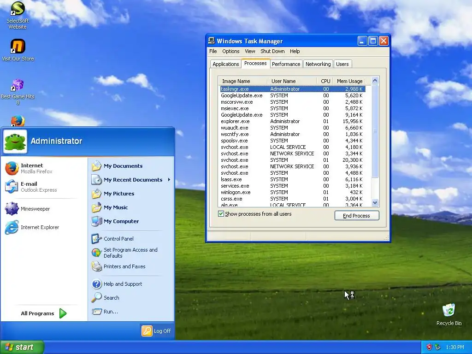Viewport: 472px width, 354px height.
Task: Select the lsass.exe process
Action: click(x=293, y=179)
